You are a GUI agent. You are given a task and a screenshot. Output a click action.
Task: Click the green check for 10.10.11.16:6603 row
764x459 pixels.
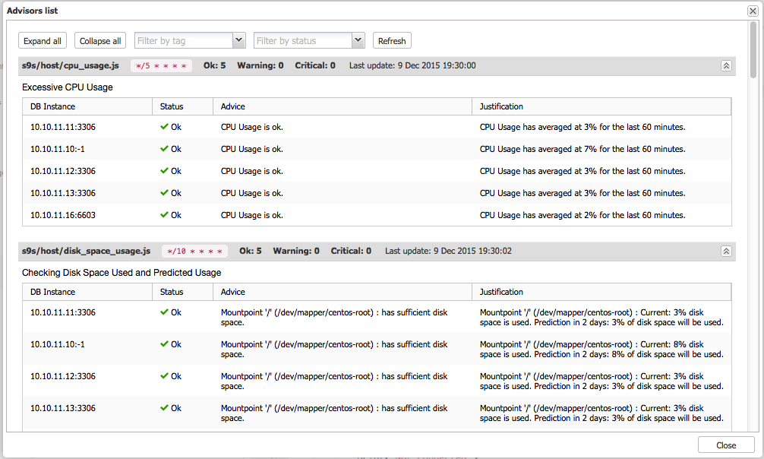(164, 214)
